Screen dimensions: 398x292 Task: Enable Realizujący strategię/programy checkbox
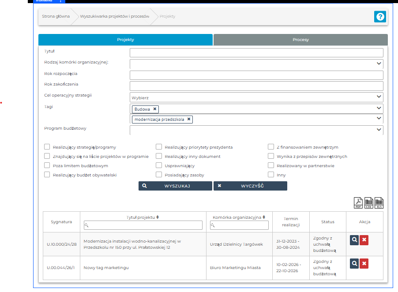pos(47,147)
